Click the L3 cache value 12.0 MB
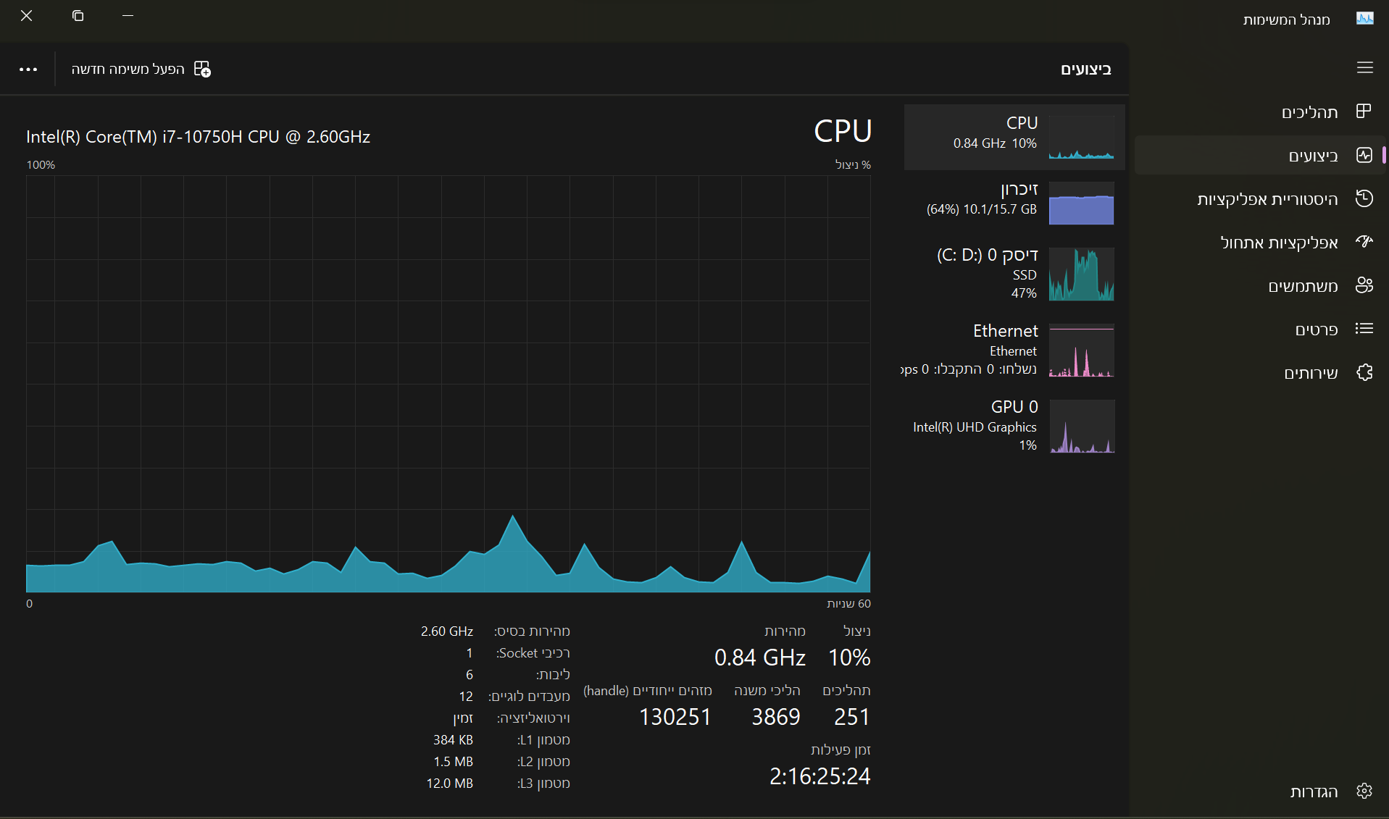 pyautogui.click(x=449, y=784)
